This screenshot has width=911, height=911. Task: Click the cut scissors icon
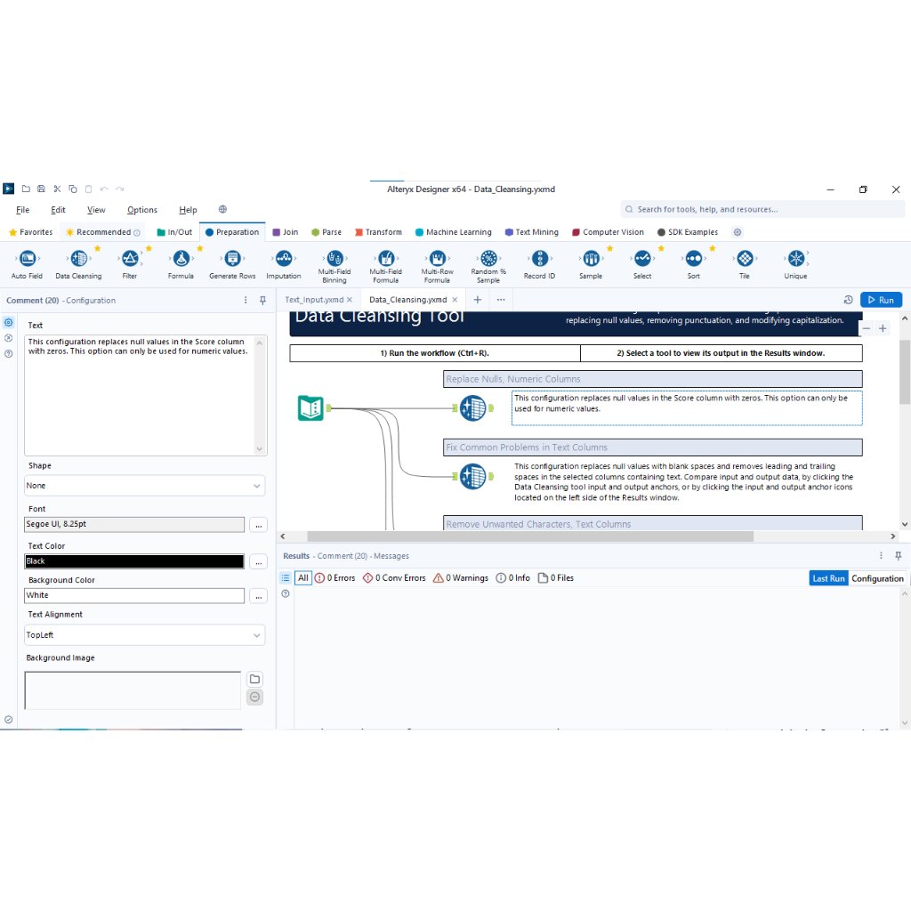pos(57,189)
